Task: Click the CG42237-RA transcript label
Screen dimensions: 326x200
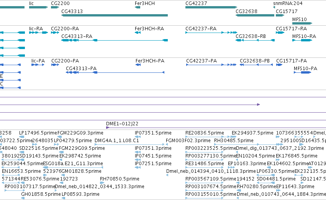Action: tap(201, 28)
